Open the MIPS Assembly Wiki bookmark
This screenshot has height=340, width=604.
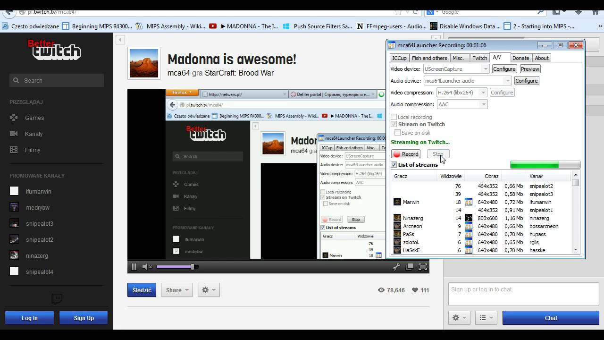[170, 26]
